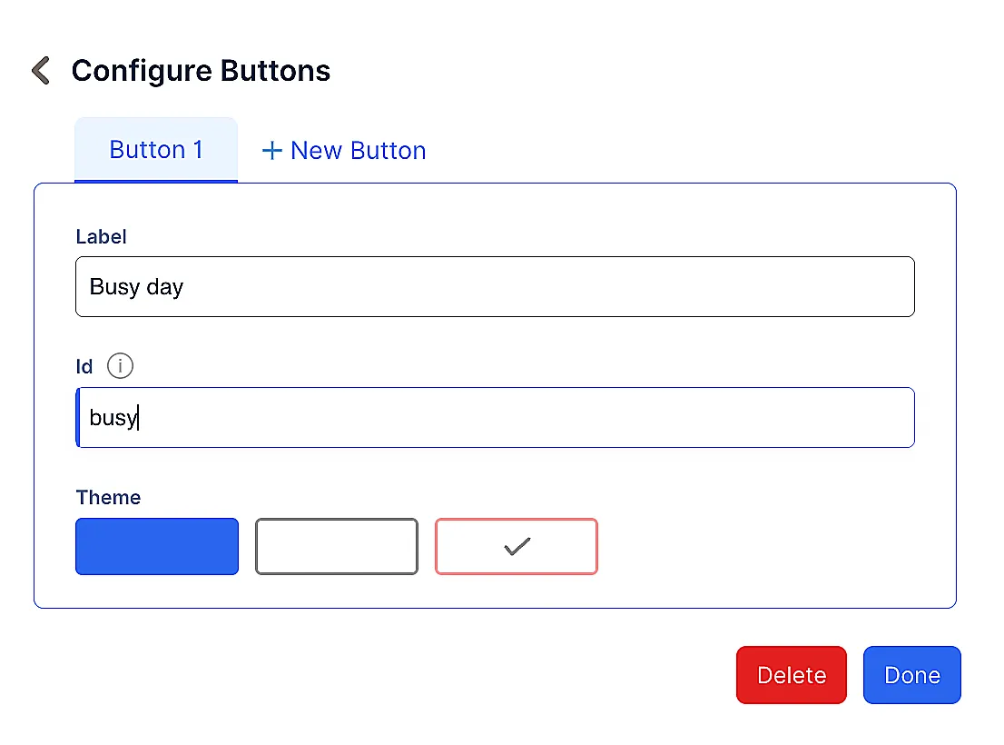Go back using the left chevron arrow

pos(41,70)
